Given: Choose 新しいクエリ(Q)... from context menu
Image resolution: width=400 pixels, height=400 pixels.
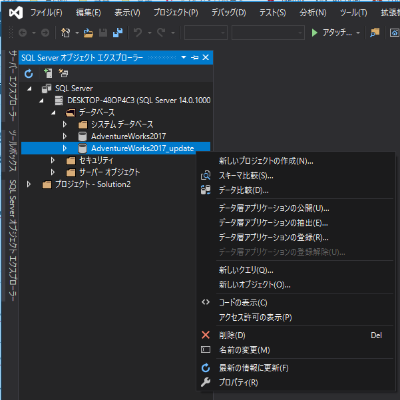Looking at the screenshot, I should pos(296,270).
